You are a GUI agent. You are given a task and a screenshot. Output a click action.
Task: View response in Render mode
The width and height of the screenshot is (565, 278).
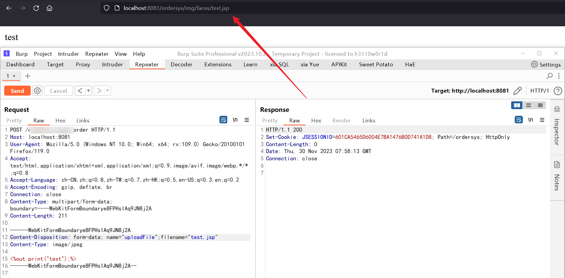[x=341, y=121]
